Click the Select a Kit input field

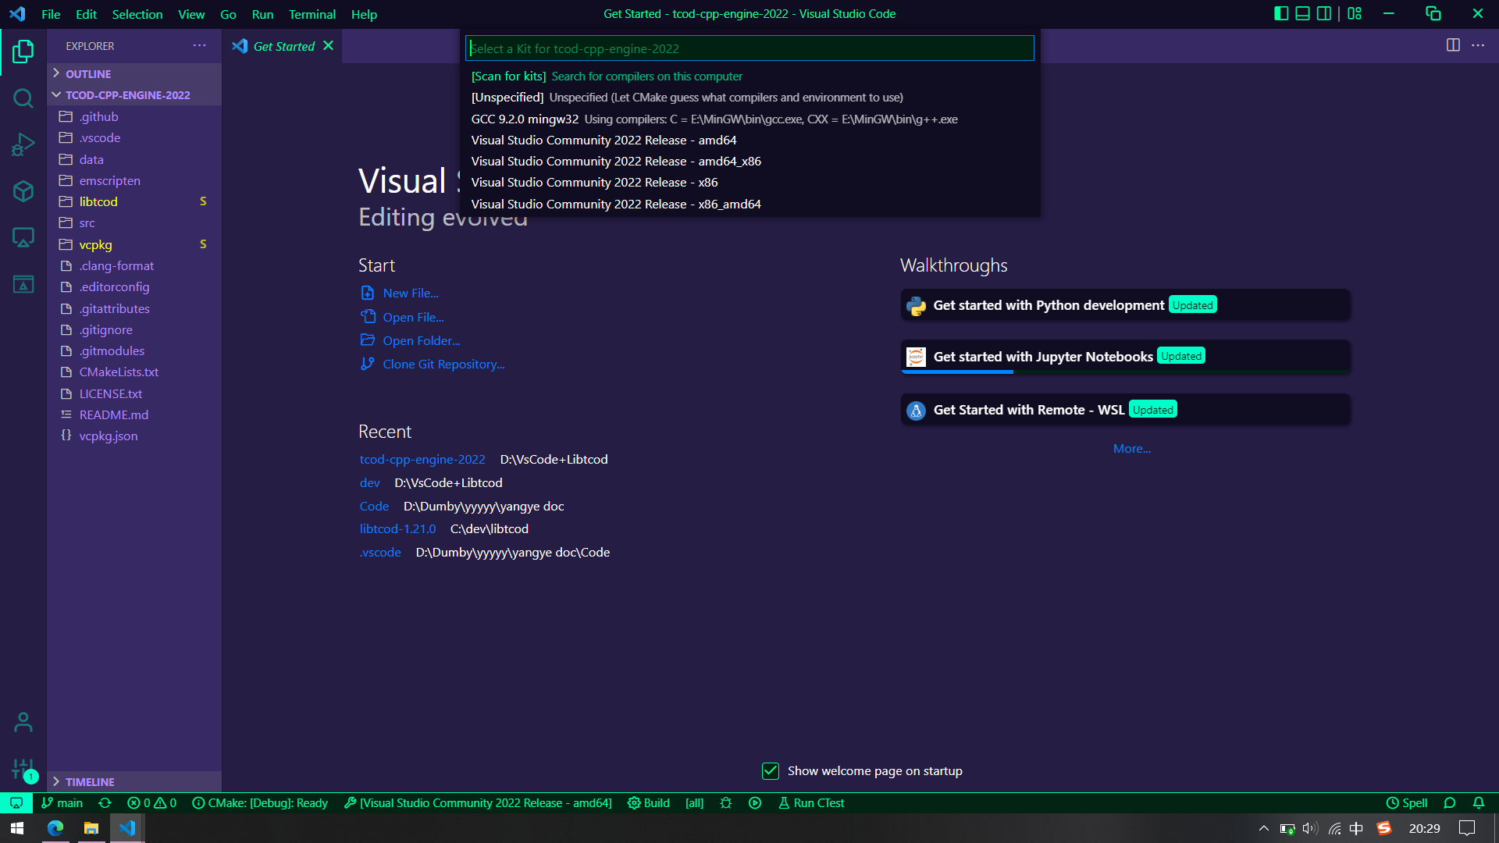[749, 48]
